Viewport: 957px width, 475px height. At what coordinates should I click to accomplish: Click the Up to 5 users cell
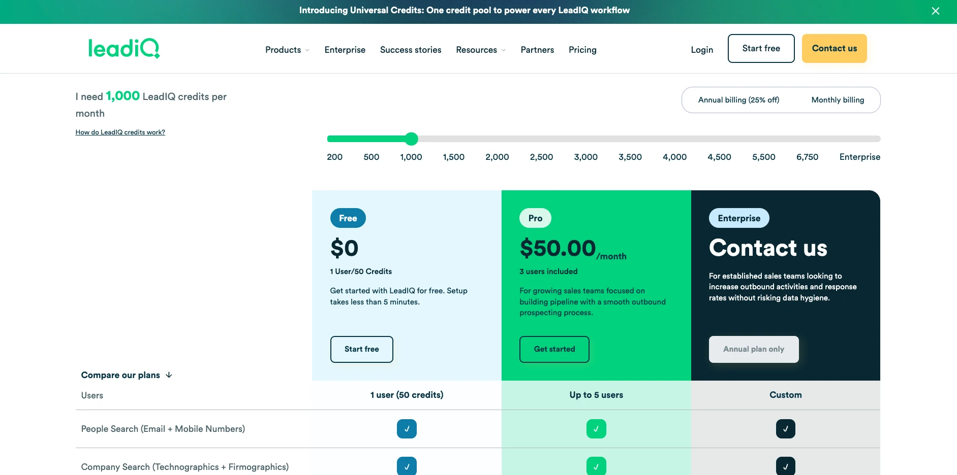[x=596, y=395]
